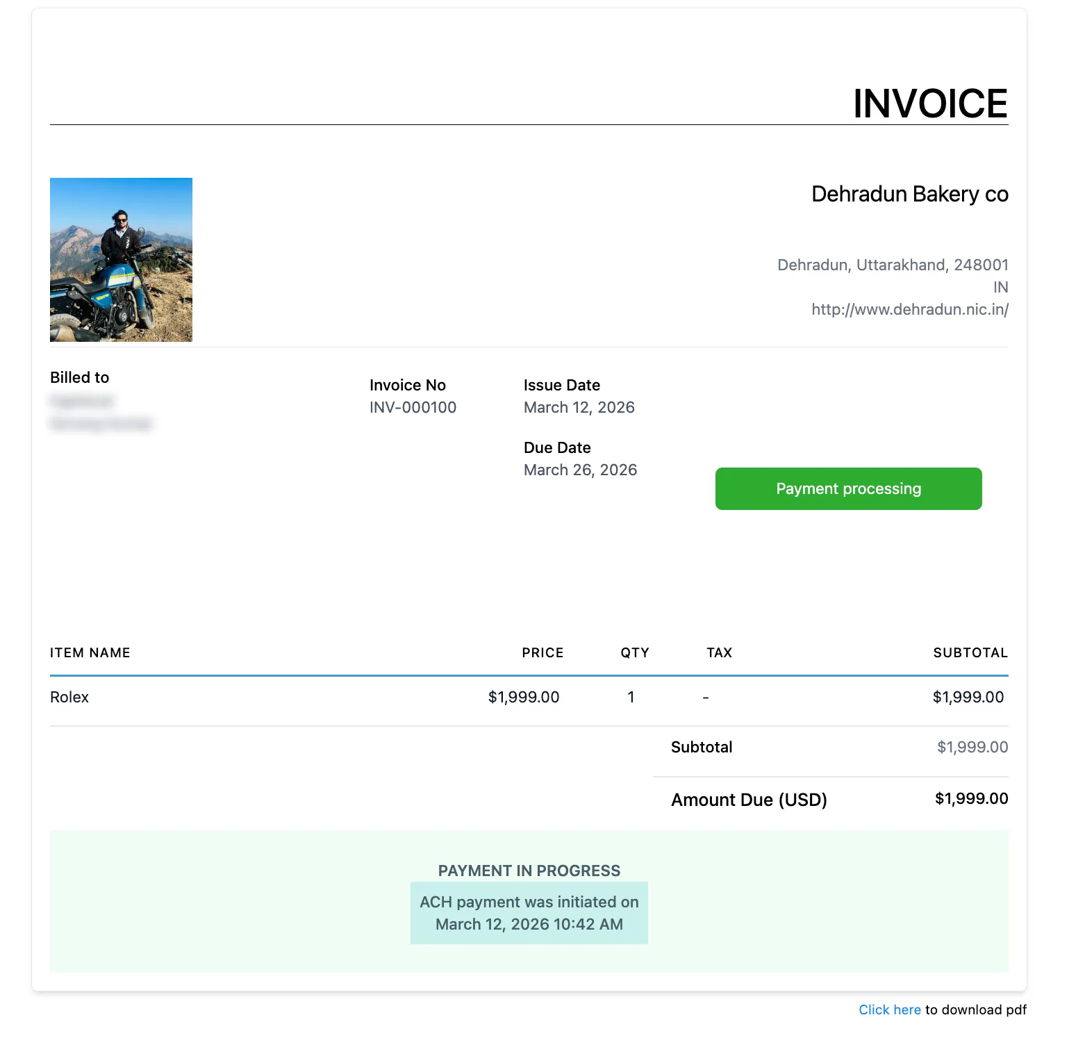
Task: Sort by the PRICE column header
Action: (x=542, y=652)
